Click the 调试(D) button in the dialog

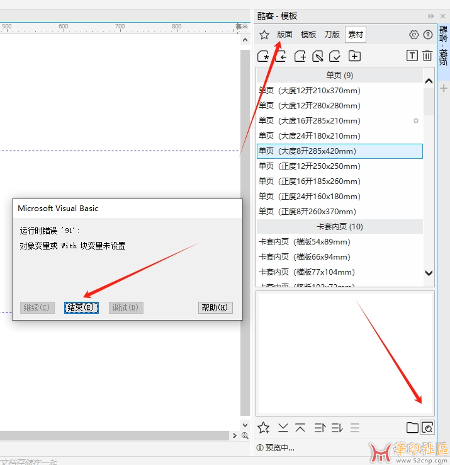[126, 307]
